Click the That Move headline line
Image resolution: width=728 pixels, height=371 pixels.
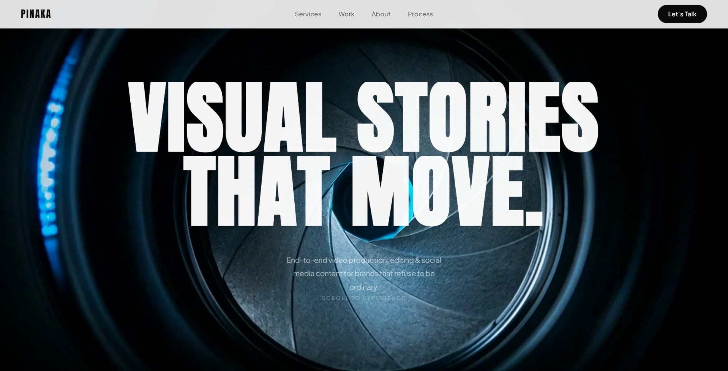coord(363,191)
